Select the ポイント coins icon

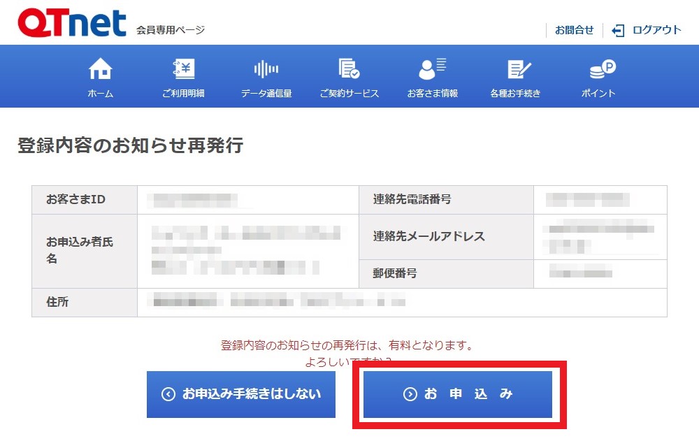[603, 69]
